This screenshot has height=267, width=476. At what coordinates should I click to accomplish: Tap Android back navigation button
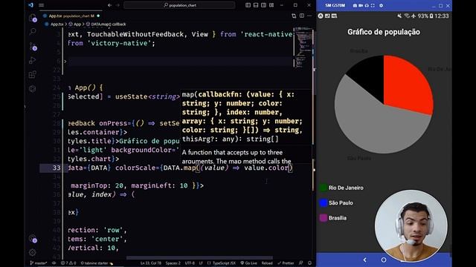click(x=365, y=260)
